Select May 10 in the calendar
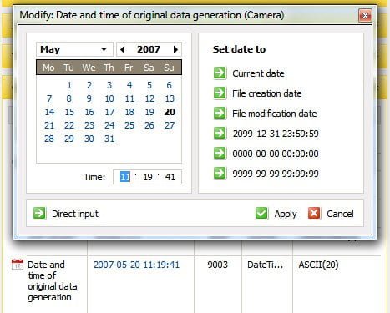Viewport: 390px width, 313px height. [x=109, y=98]
